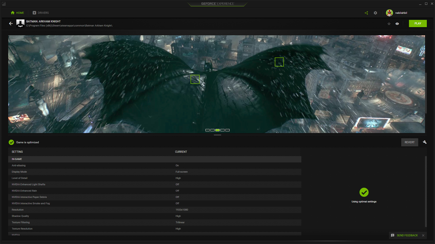Select the Resolution setting row
The height and width of the screenshot is (244, 435).
coord(155,210)
